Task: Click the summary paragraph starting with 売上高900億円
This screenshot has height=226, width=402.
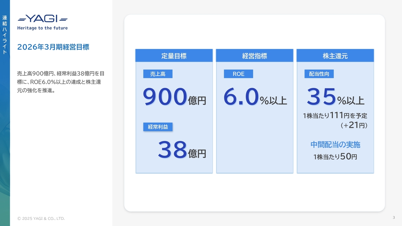Action: [61, 82]
